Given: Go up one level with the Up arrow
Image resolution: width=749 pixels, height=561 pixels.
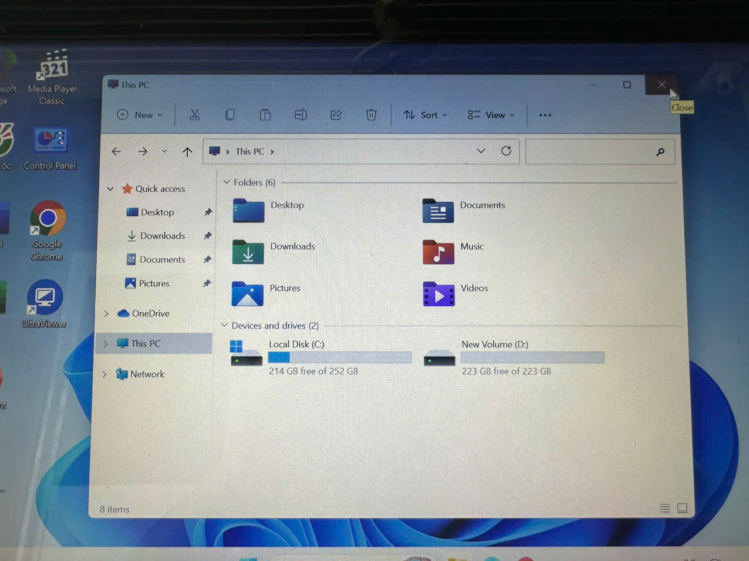Looking at the screenshot, I should click(187, 152).
